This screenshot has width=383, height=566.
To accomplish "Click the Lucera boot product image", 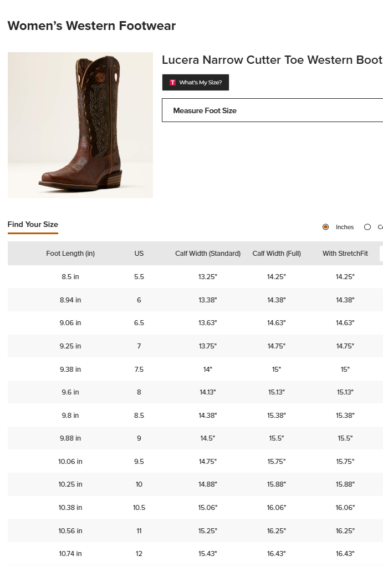I will pyautogui.click(x=80, y=125).
